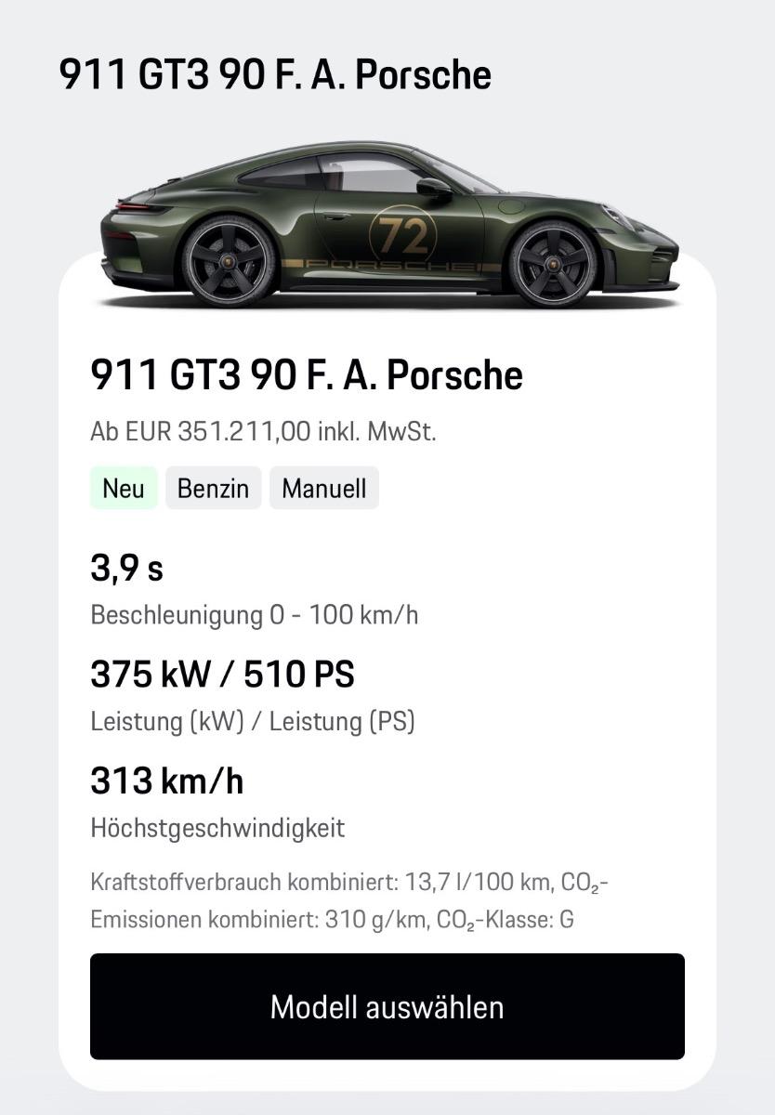The height and width of the screenshot is (1115, 775).
Task: Tap the CO₂-Klasse: G emissions text
Action: [505, 920]
